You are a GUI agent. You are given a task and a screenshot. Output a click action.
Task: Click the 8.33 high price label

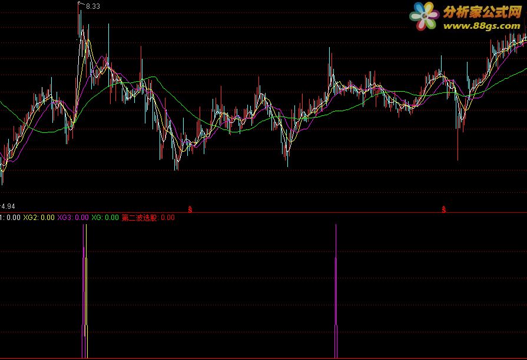[93, 6]
